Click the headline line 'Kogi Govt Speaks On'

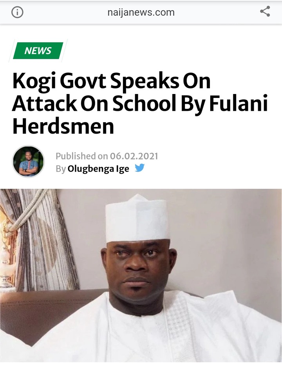click(111, 81)
